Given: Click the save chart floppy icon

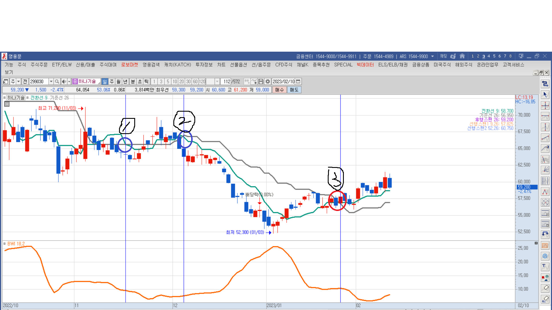Looking at the screenshot, I should (x=261, y=82).
